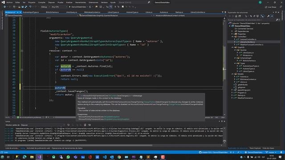Open the title bar search magnifier icon
The image size is (285, 160).
[149, 2]
